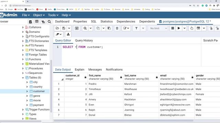This screenshot has height=123, width=220.
Task: Open the Tools menu
Action: pyautogui.click(x=53, y=15)
